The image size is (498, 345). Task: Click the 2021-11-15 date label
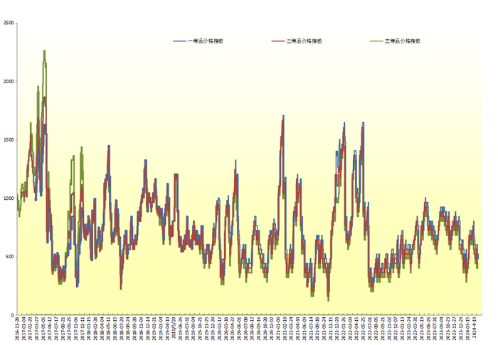[x=330, y=329]
